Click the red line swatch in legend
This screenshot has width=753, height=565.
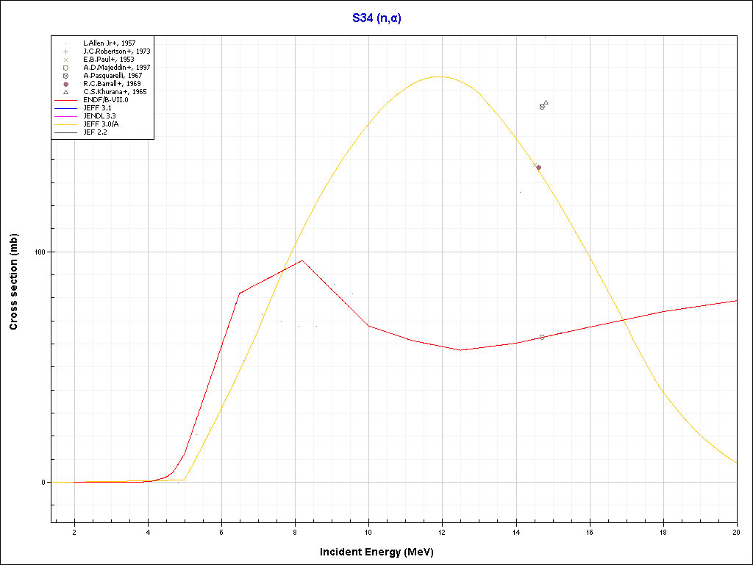click(x=65, y=100)
